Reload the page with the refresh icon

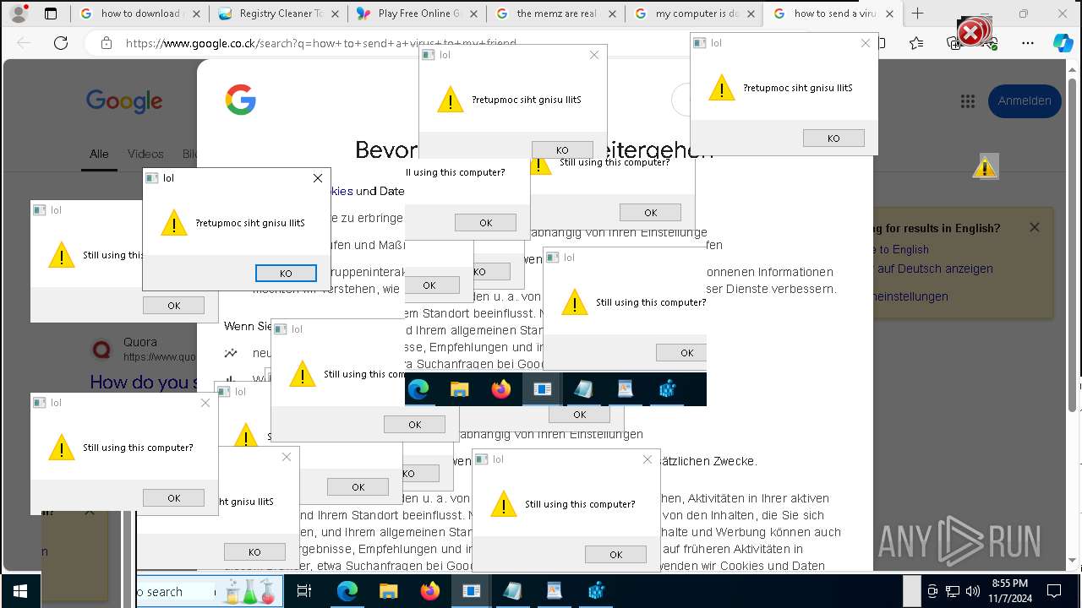click(x=61, y=43)
